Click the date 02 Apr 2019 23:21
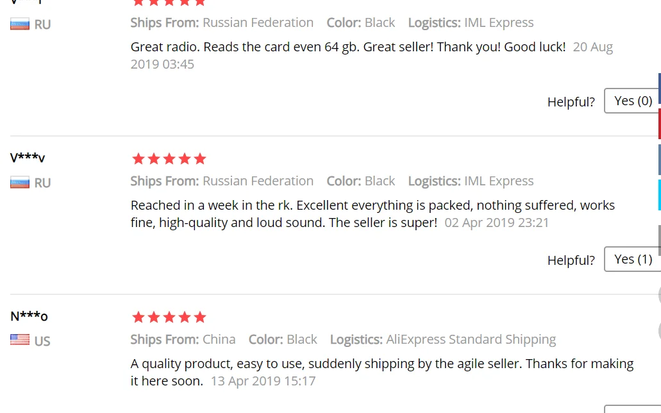The height and width of the screenshot is (413, 661). tap(497, 223)
